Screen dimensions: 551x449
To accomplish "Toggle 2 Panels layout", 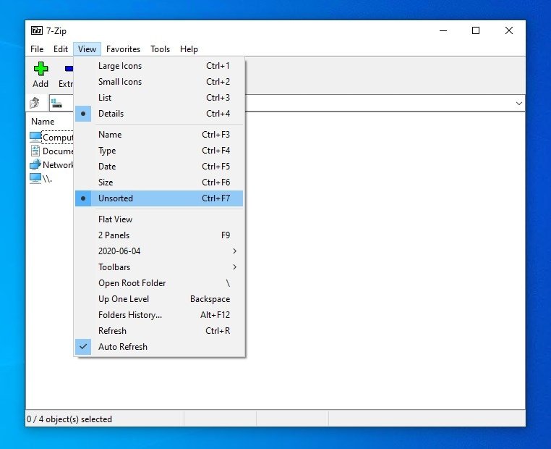I will click(x=159, y=235).
